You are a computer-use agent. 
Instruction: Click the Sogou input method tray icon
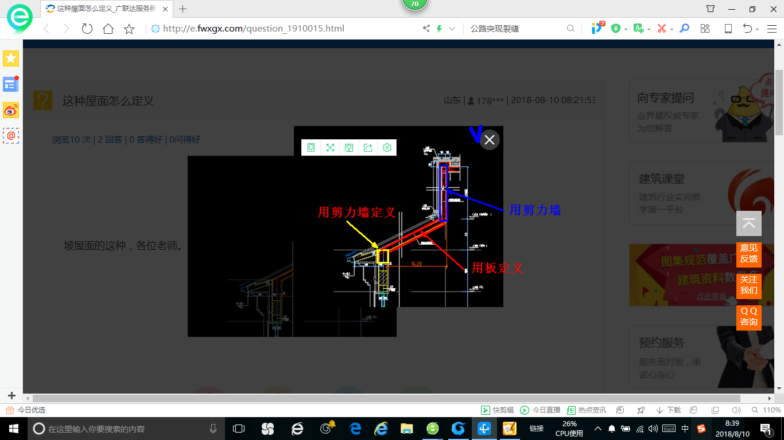pos(701,429)
